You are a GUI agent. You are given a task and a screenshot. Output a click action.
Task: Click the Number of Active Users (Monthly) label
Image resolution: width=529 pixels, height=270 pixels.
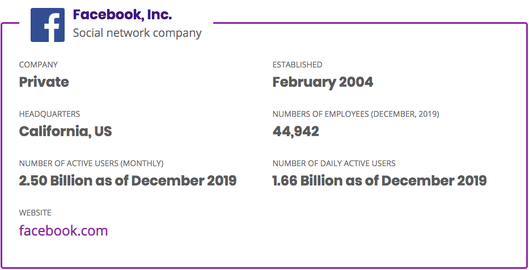pos(91,163)
